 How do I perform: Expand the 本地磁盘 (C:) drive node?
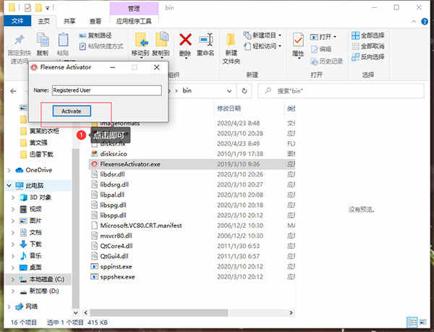point(13,279)
